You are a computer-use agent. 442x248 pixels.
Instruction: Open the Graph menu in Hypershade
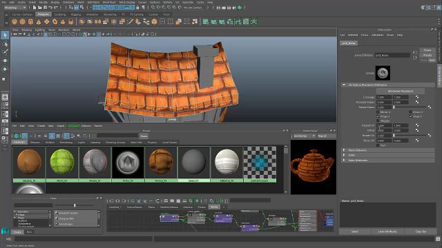tap(61, 126)
